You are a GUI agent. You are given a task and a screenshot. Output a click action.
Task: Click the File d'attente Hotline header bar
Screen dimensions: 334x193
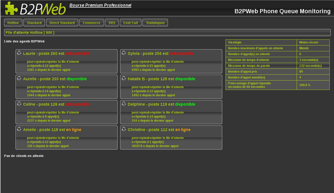pyautogui.click(x=167, y=33)
